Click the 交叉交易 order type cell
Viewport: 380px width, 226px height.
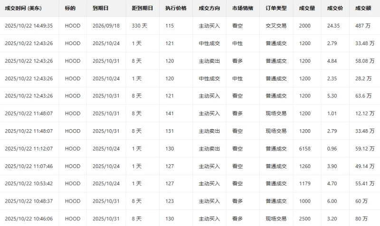pyautogui.click(x=276, y=26)
